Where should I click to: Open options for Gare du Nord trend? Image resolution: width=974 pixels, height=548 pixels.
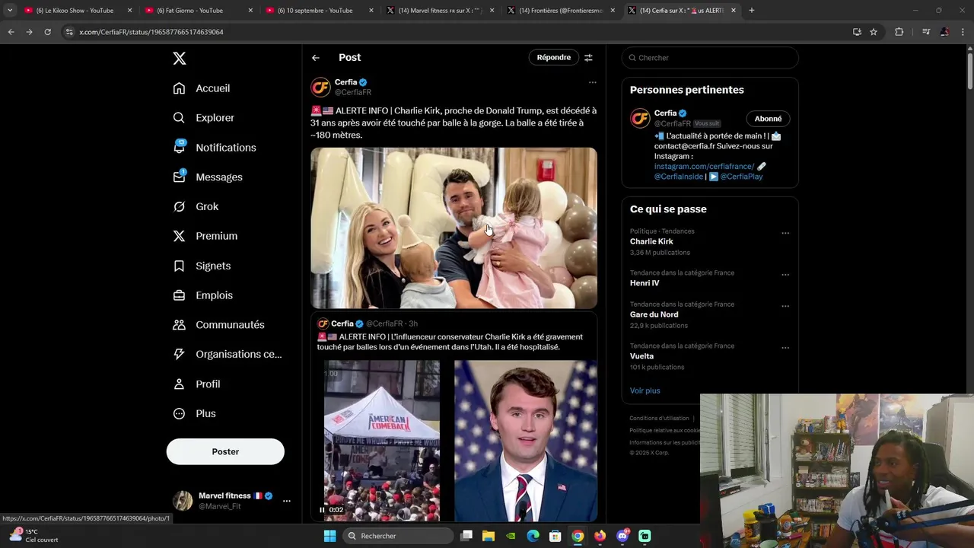(x=785, y=307)
